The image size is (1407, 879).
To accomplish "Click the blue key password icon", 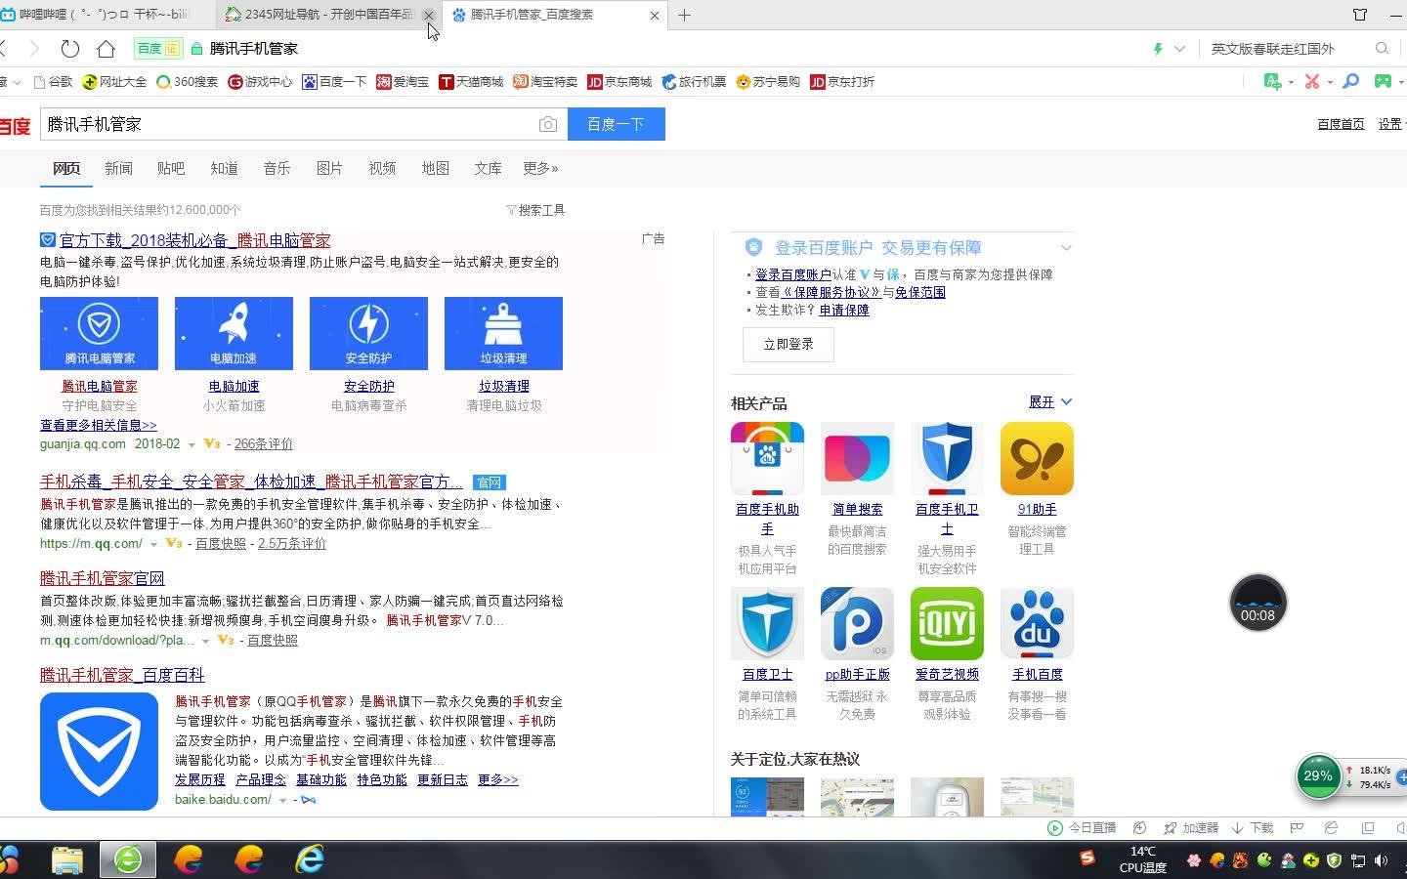I will tap(1351, 82).
